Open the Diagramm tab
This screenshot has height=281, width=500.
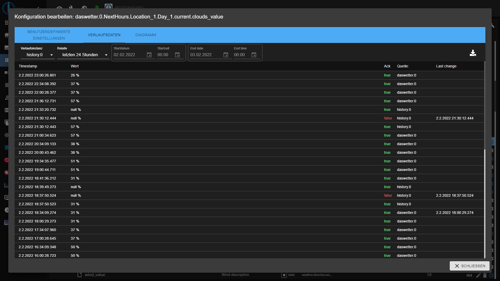tap(146, 35)
